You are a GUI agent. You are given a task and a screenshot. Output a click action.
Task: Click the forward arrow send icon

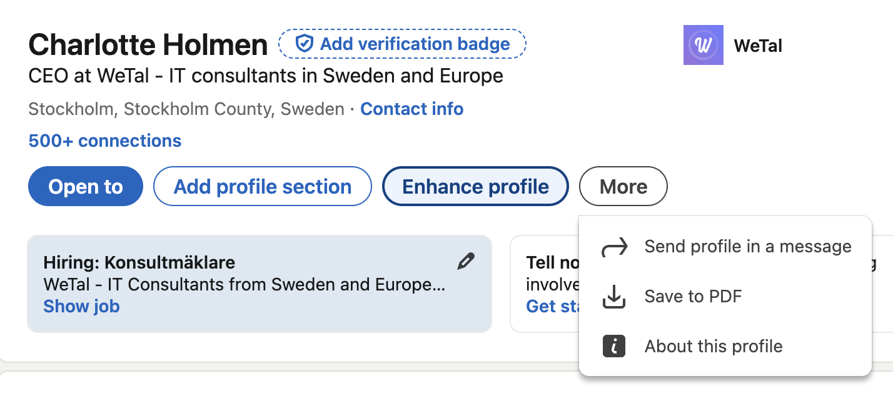(613, 247)
